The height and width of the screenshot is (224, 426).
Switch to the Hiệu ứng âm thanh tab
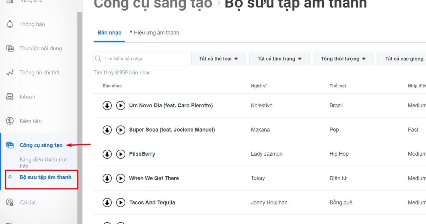point(156,33)
